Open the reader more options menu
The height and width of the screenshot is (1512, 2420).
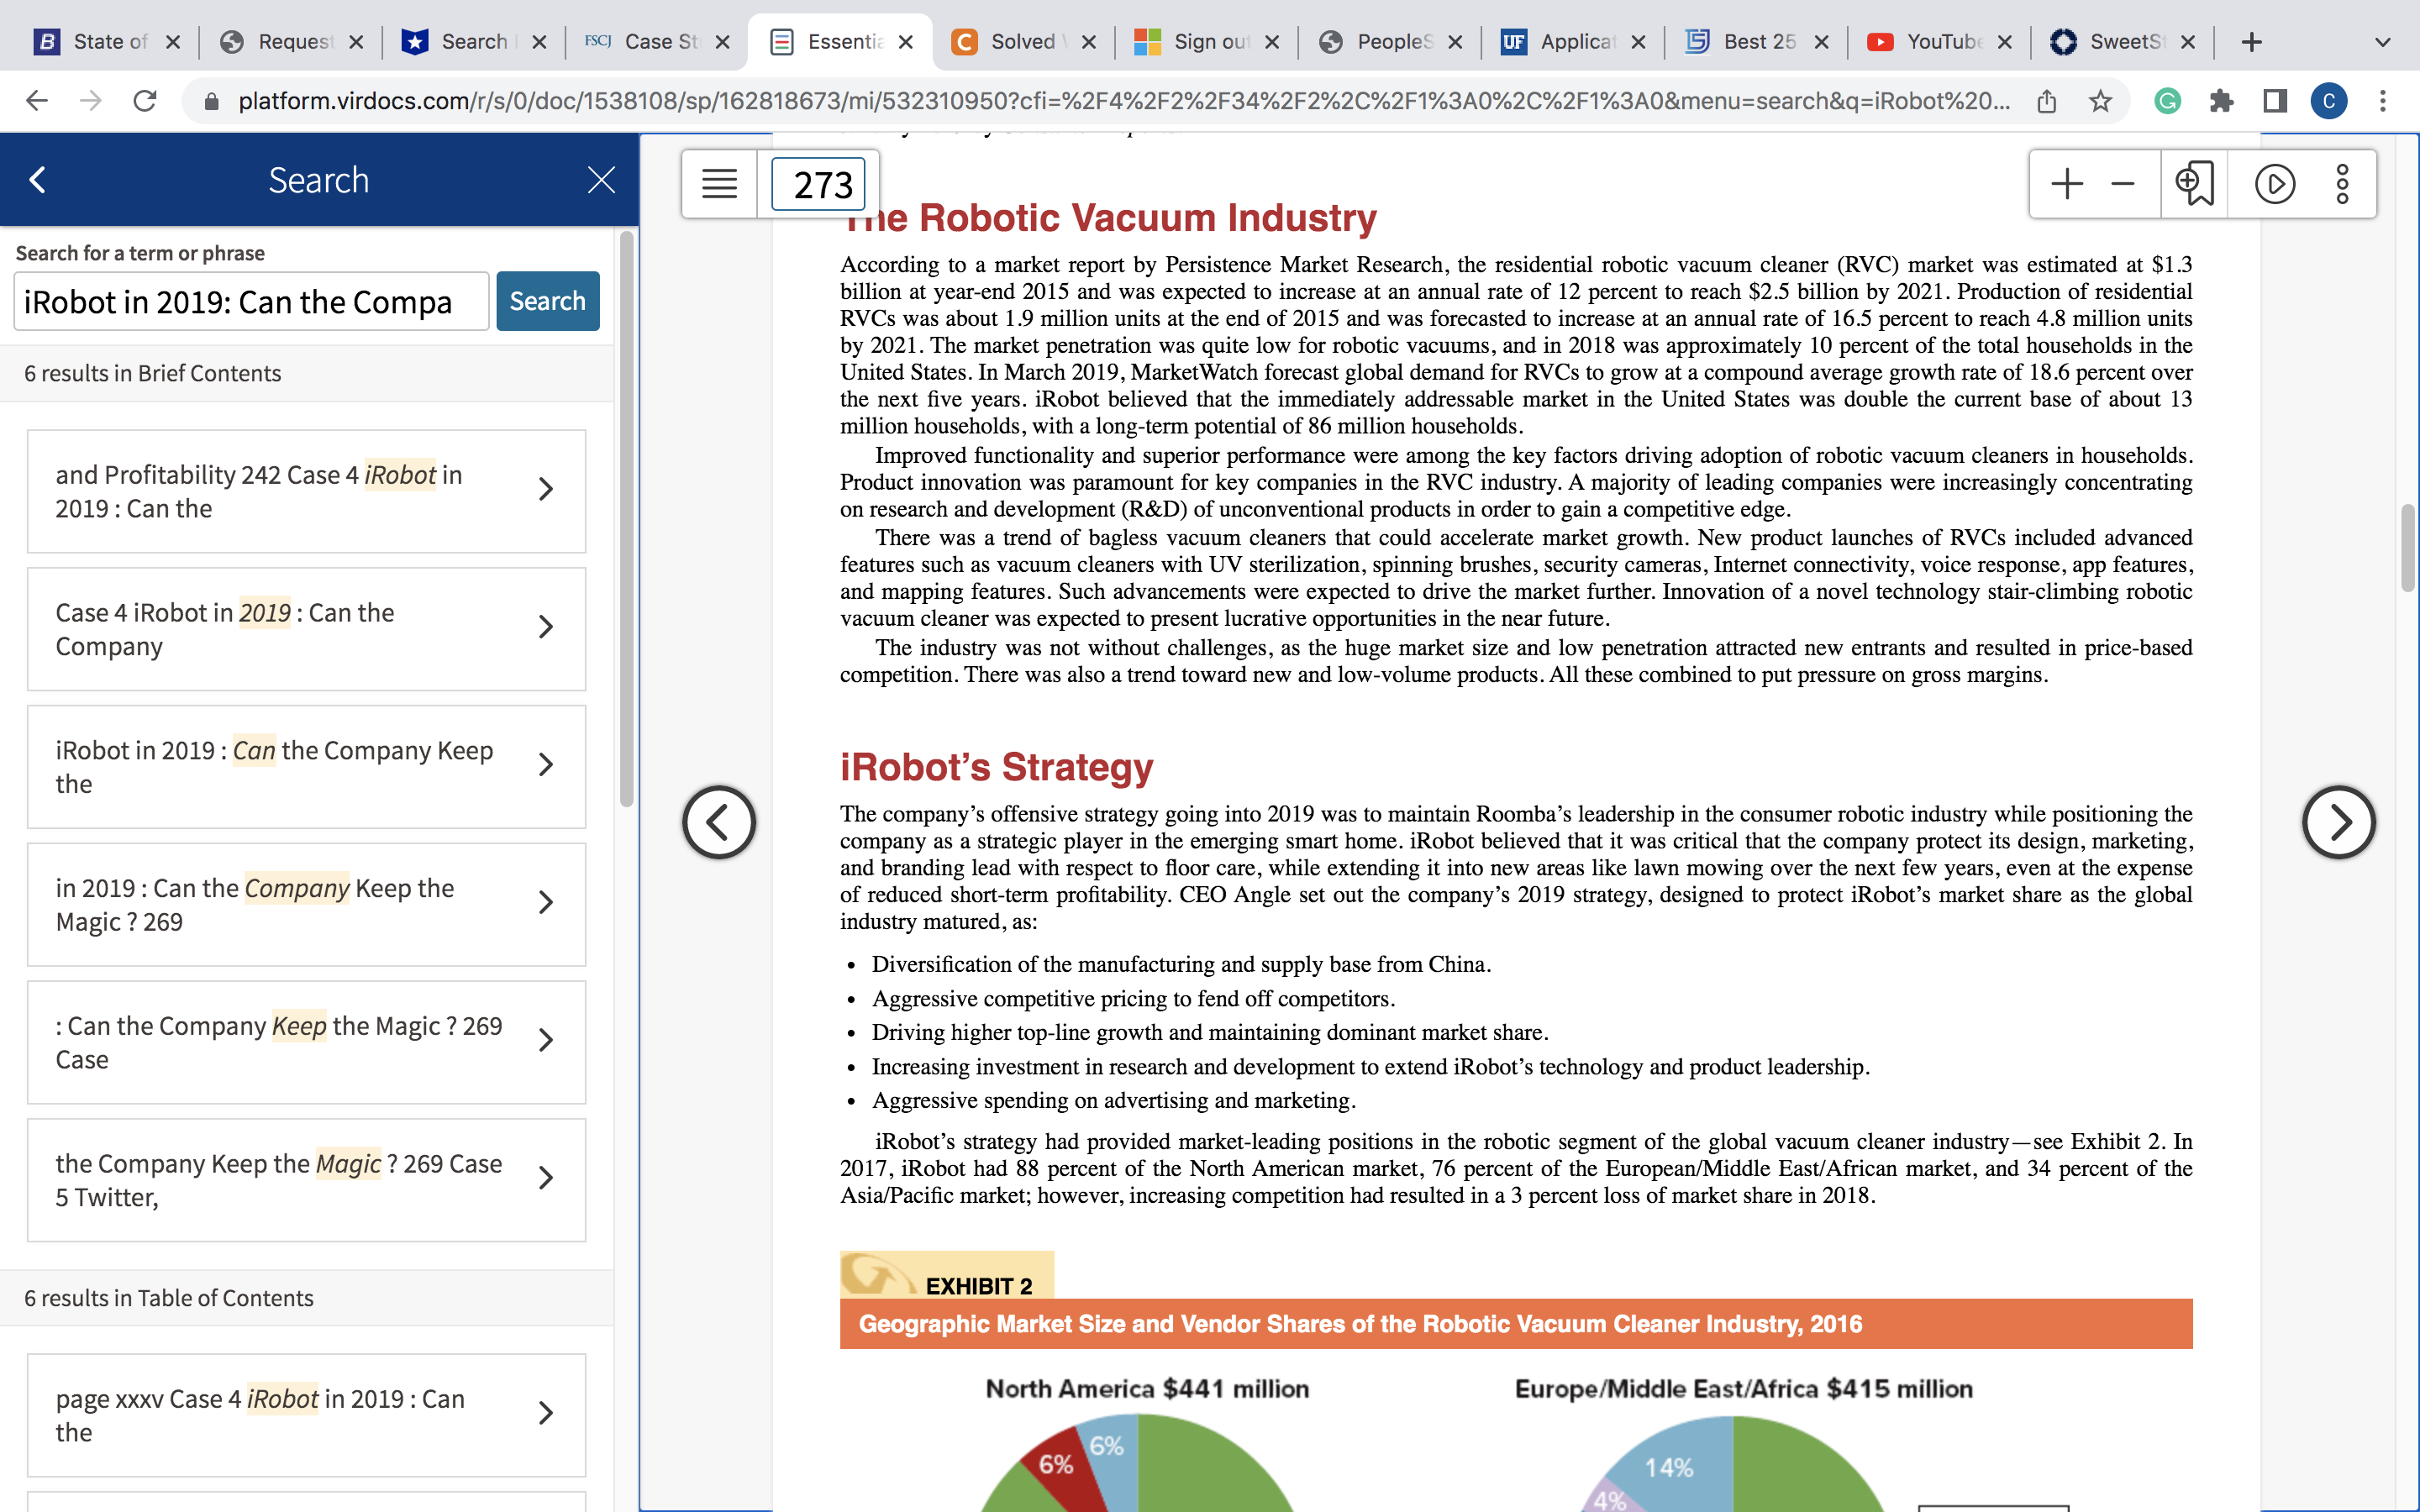[2342, 184]
